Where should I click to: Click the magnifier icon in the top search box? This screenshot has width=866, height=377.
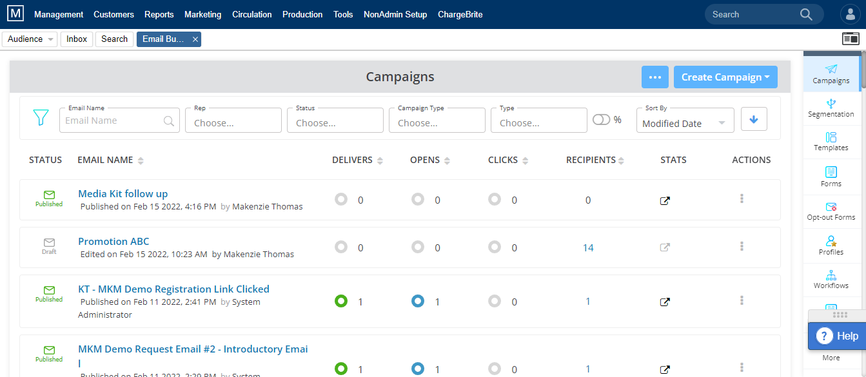[806, 14]
